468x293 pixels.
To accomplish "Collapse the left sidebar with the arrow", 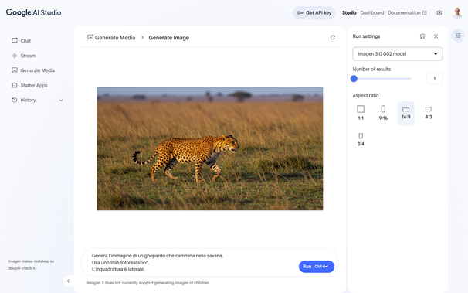I will [x=68, y=281].
